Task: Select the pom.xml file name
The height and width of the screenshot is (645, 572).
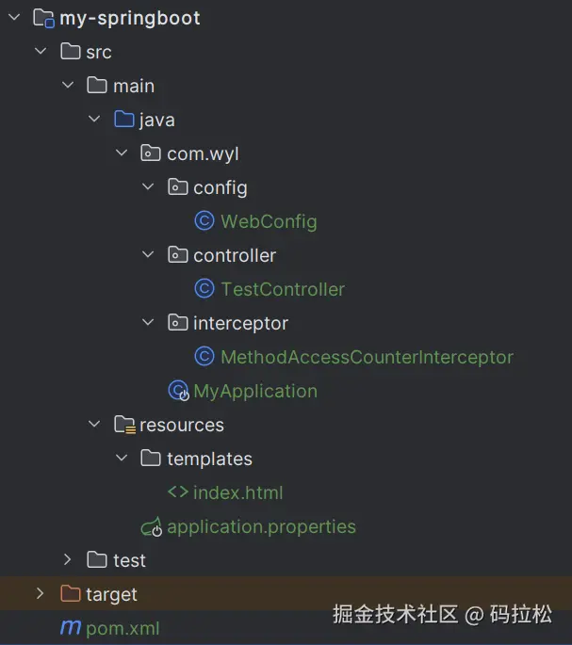Action: point(123,627)
